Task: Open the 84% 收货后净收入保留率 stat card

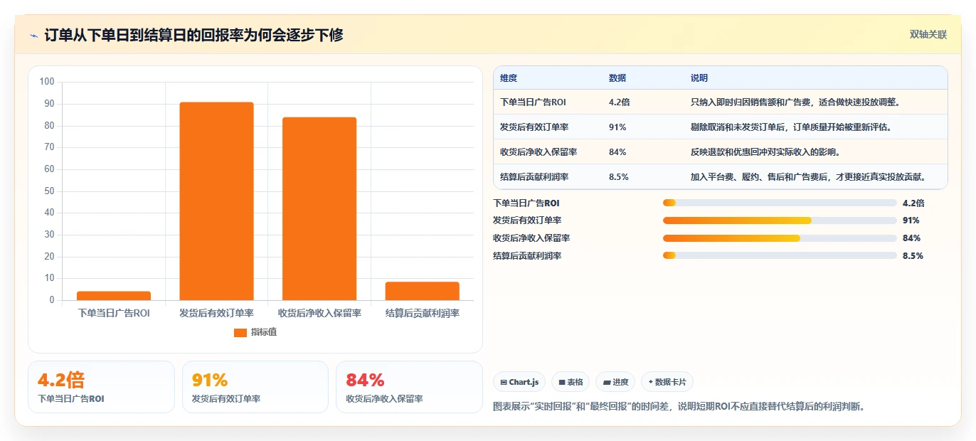Action: pyautogui.click(x=409, y=387)
